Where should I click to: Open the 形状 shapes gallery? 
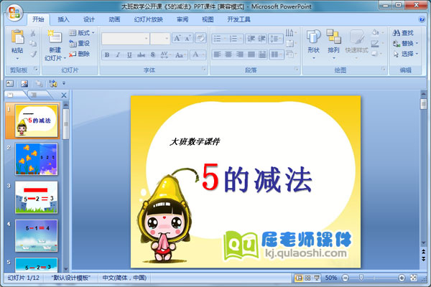click(x=314, y=42)
